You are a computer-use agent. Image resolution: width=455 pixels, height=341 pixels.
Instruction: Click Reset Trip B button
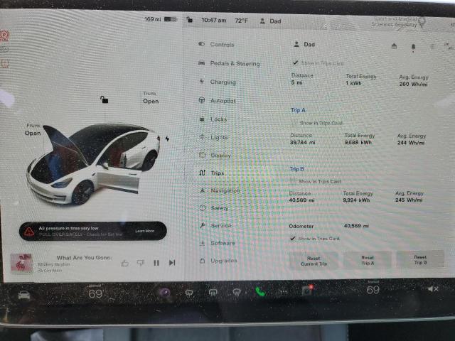pos(420,259)
